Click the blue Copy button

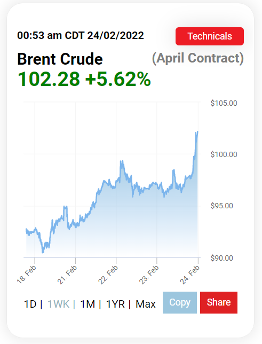(x=180, y=302)
